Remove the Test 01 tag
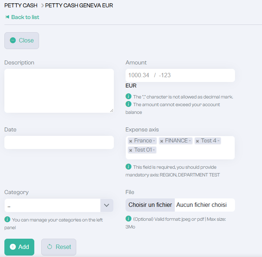The width and height of the screenshot is (262, 257). pos(131,150)
